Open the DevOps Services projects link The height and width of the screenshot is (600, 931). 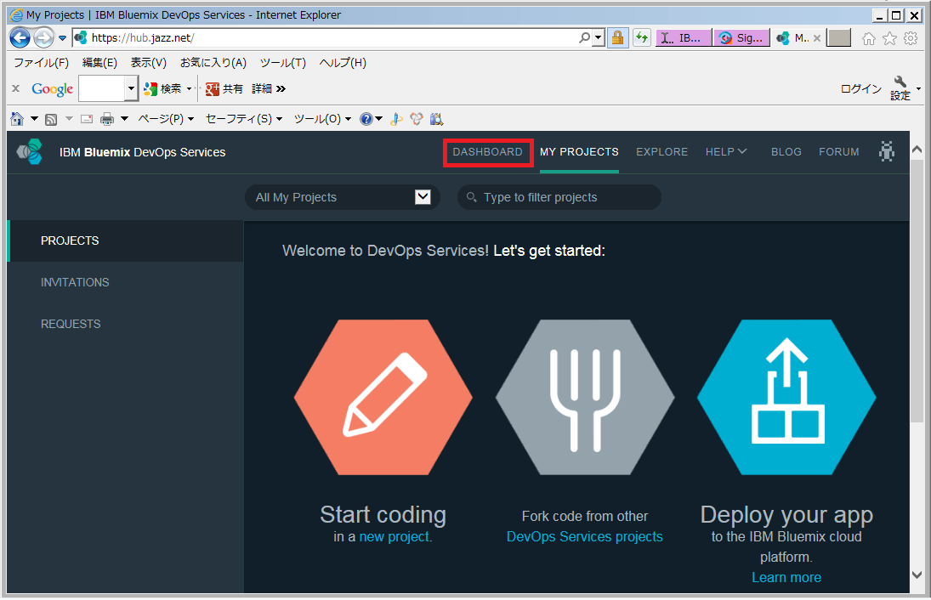pyautogui.click(x=584, y=536)
